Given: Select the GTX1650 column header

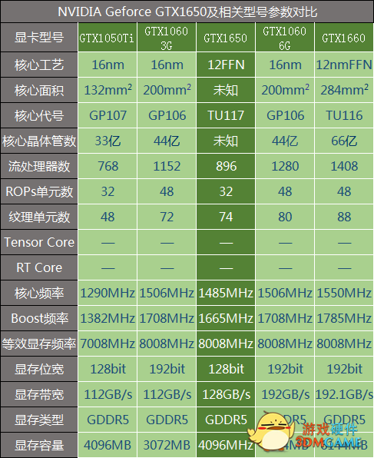Looking at the screenshot, I should coord(226,38).
